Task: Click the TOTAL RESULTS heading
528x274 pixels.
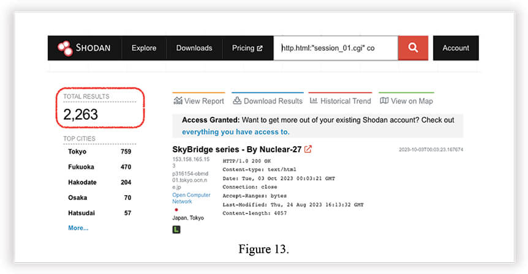Action: [86, 97]
